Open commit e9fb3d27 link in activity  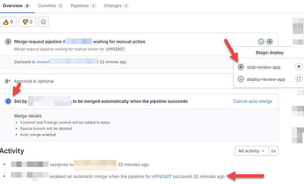(x=162, y=176)
